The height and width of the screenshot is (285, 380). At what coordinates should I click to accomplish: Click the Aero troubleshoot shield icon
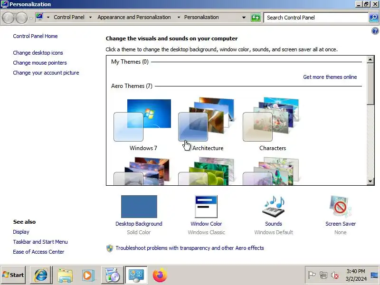tap(110, 248)
